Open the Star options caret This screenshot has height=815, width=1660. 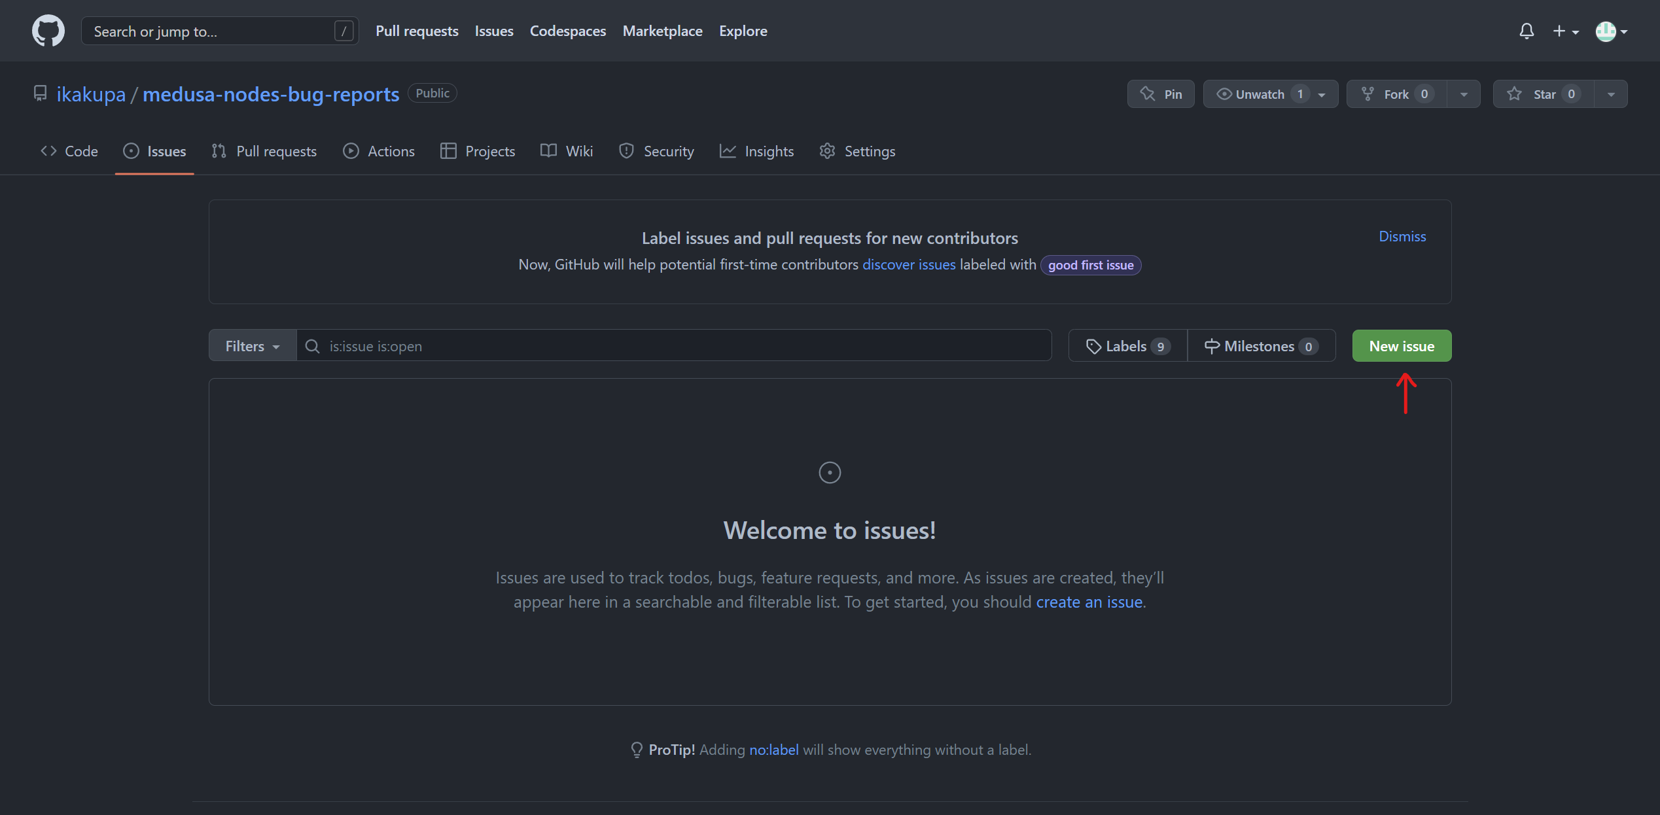pos(1611,94)
